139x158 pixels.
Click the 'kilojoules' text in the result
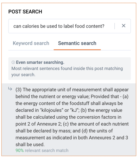click(x=52, y=110)
